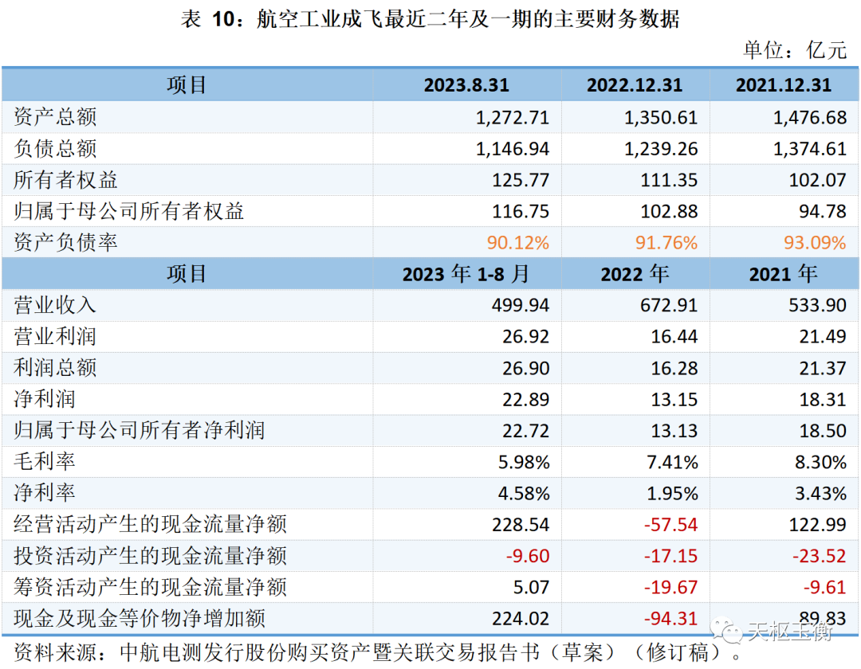The height and width of the screenshot is (669, 861).
Task: Click the 资产总额 row label
Action: pos(55,117)
